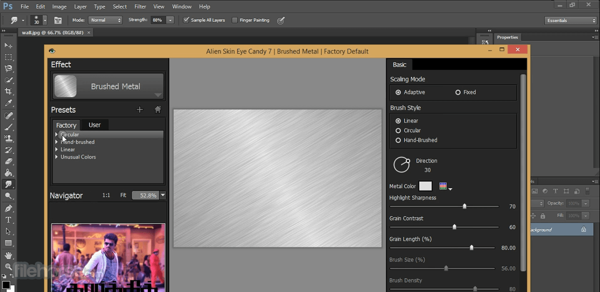
Task: Select the History Brush tool
Action: 8,150
